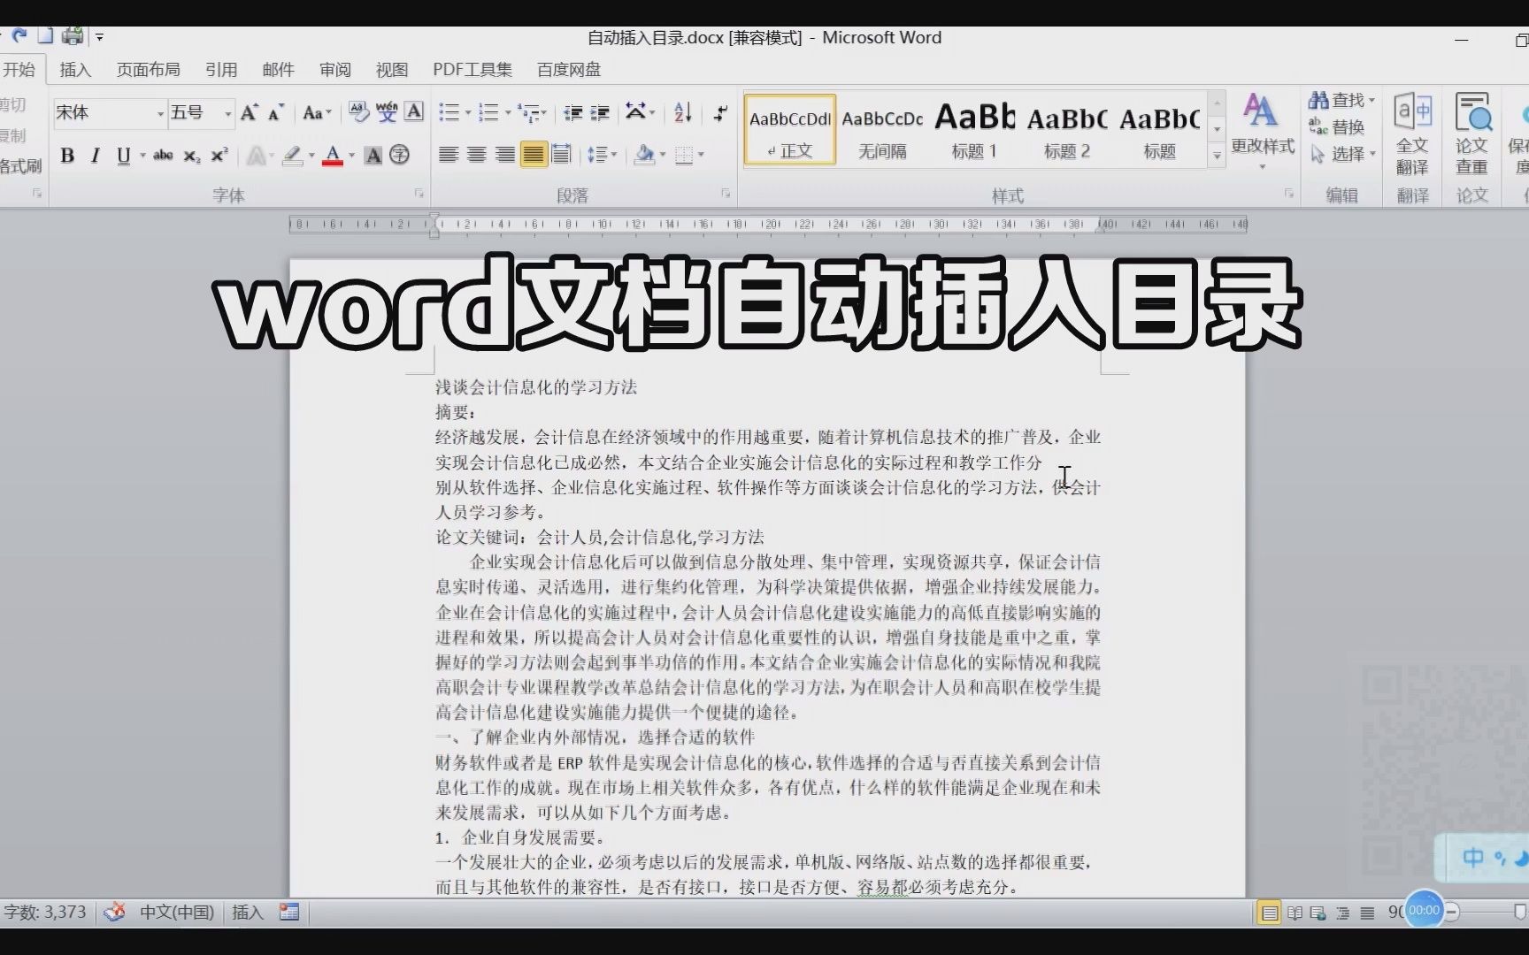Image resolution: width=1529 pixels, height=955 pixels.
Task: Open the Paragraph dialog launcher
Action: tap(726, 193)
